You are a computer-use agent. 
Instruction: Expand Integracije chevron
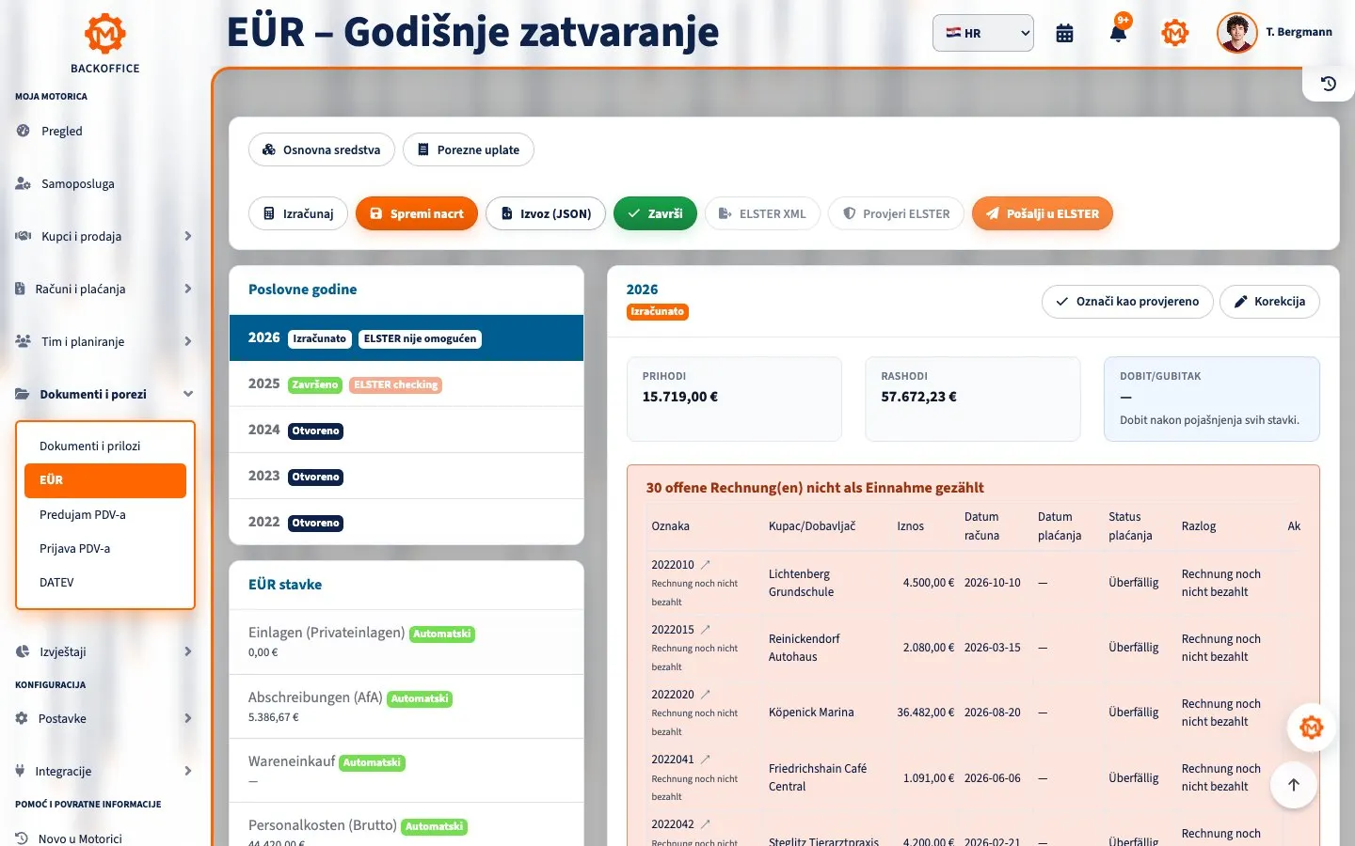(x=188, y=771)
